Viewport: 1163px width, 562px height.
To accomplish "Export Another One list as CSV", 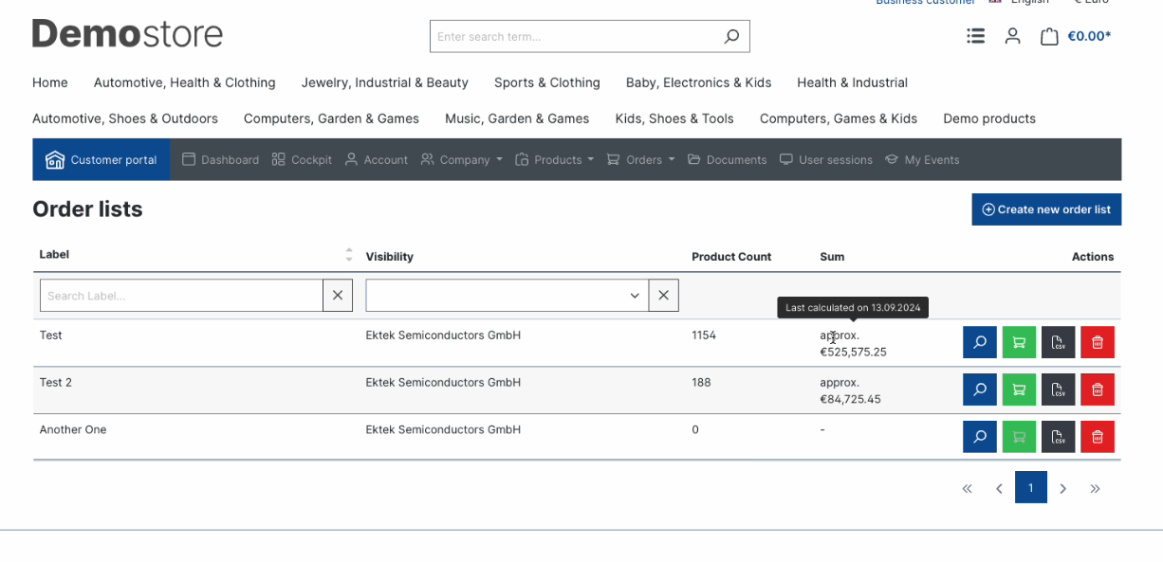I will 1058,437.
